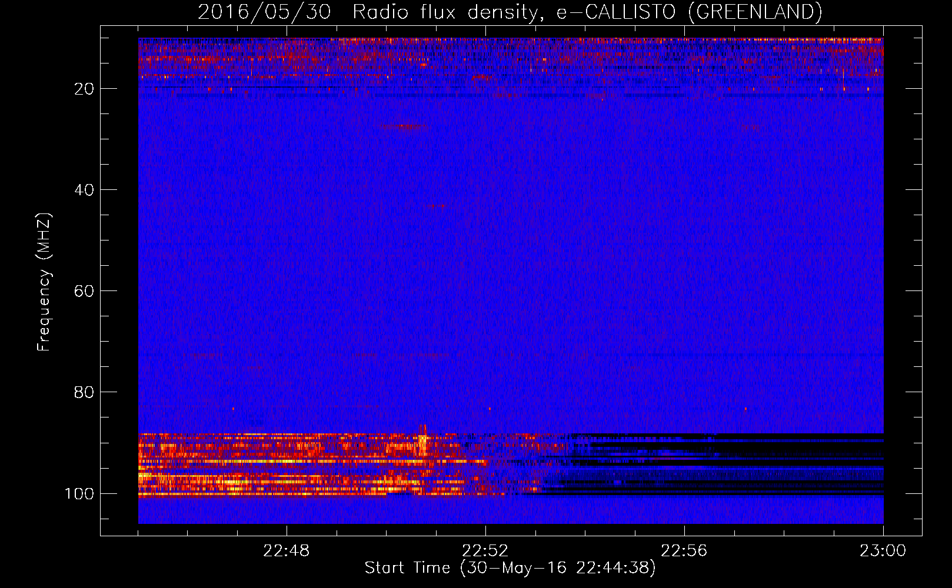Click the "Frequency (MHZ)" y-axis label
The width and height of the screenshot is (952, 588).
point(44,282)
